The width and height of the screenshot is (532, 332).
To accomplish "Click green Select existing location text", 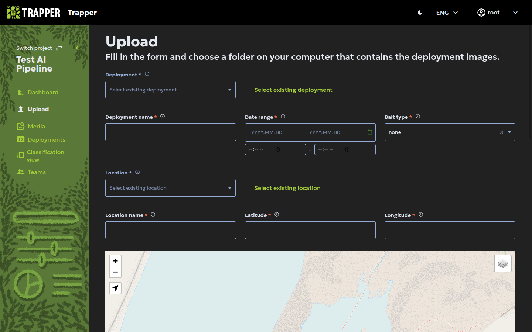I will tap(287, 188).
